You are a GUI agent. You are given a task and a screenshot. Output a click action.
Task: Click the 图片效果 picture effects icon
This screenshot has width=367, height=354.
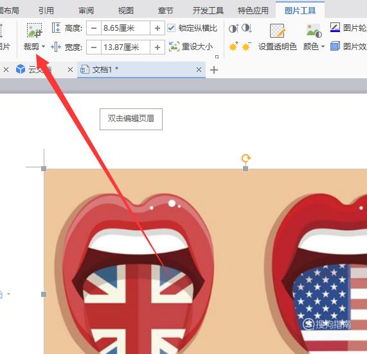(335, 46)
